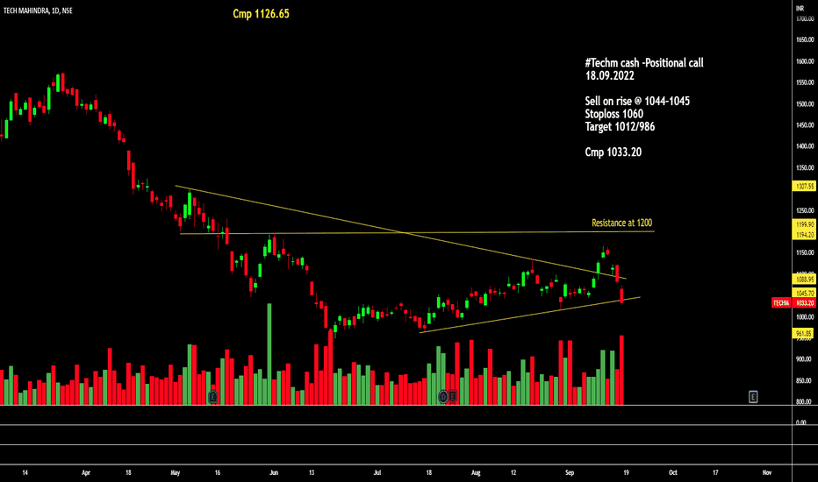Click the dividend 'D' marker in July
Image resolution: width=818 pixels, height=482 pixels.
tap(443, 397)
